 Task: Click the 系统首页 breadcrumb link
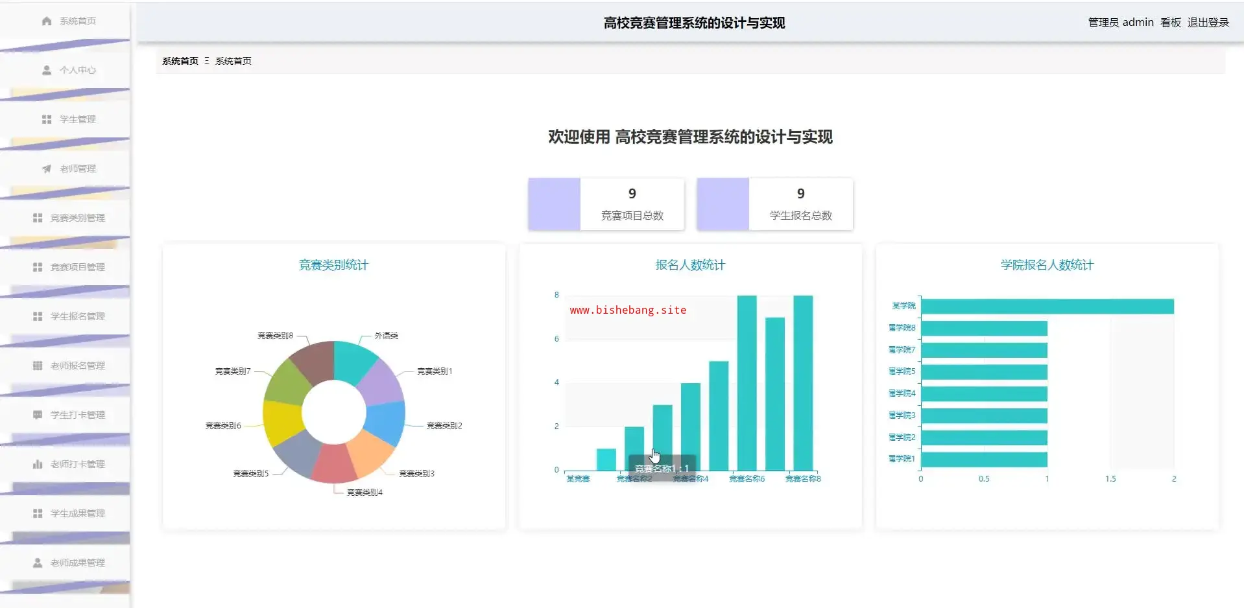coord(180,61)
